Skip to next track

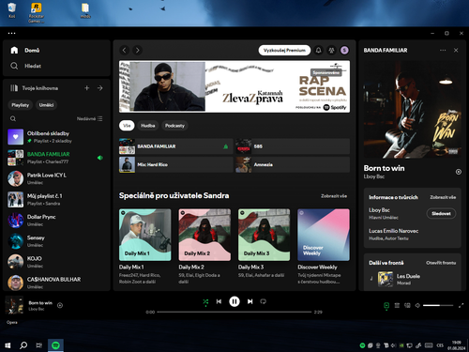(x=250, y=301)
